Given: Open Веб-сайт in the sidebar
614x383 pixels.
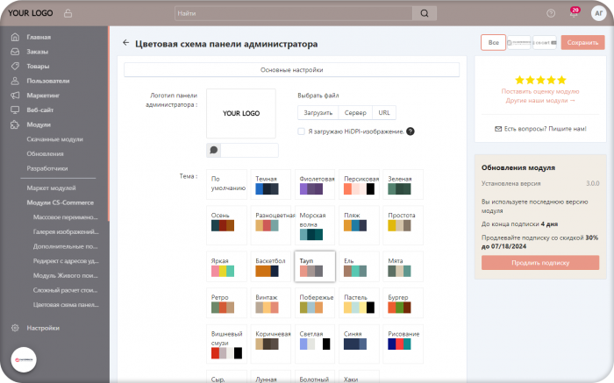Looking at the screenshot, I should [x=40, y=110].
